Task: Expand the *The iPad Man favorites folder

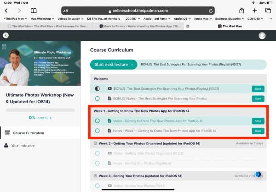Action: pos(16,19)
